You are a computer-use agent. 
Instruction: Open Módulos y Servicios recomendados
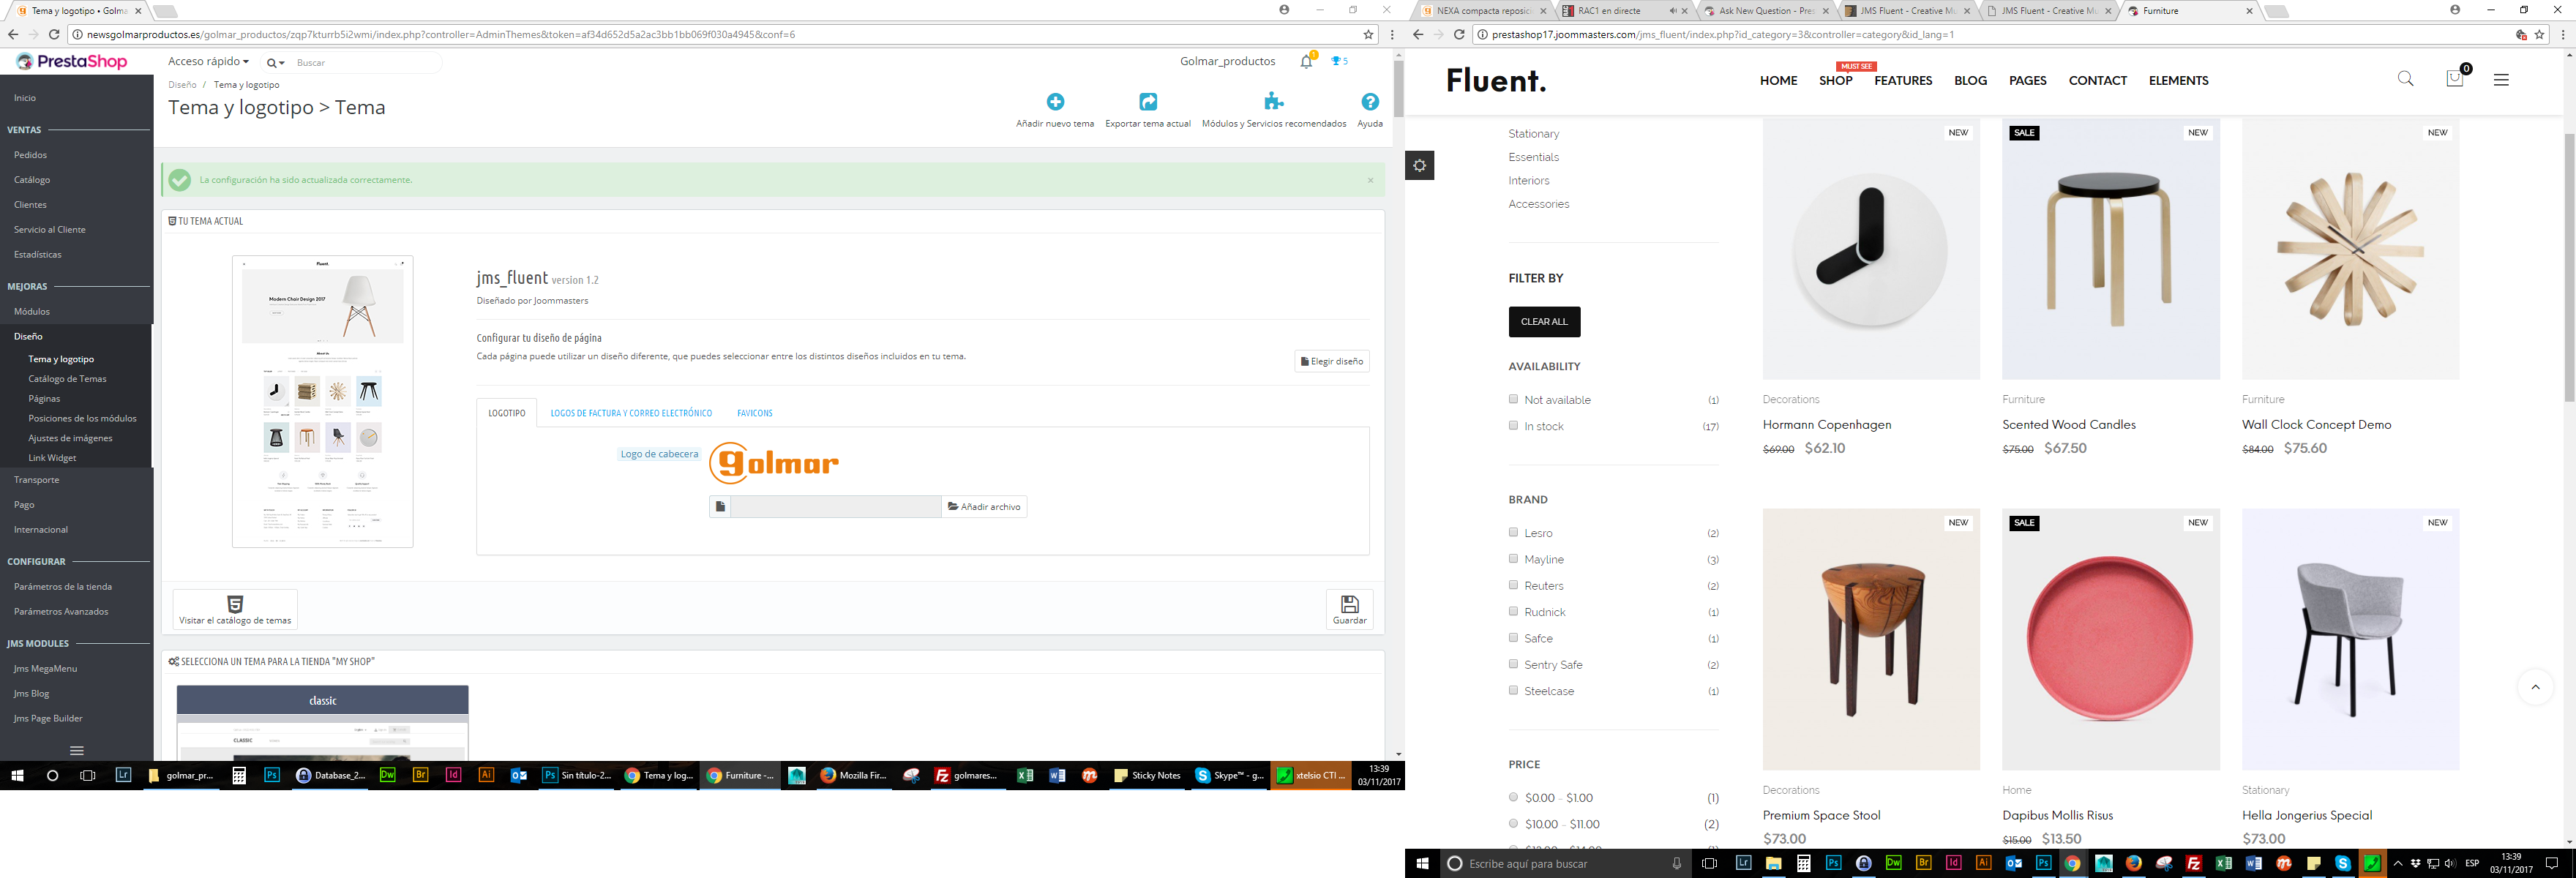[1273, 102]
